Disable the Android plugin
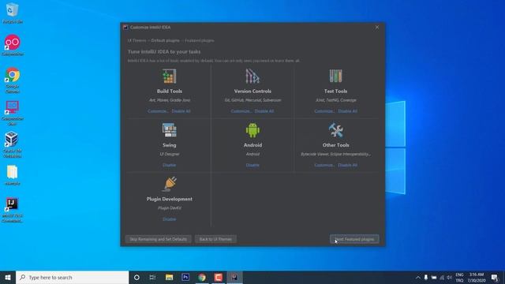The width and height of the screenshot is (505, 284). point(252,165)
